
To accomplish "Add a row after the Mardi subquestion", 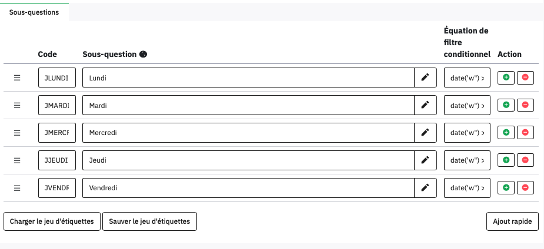I will point(506,105).
